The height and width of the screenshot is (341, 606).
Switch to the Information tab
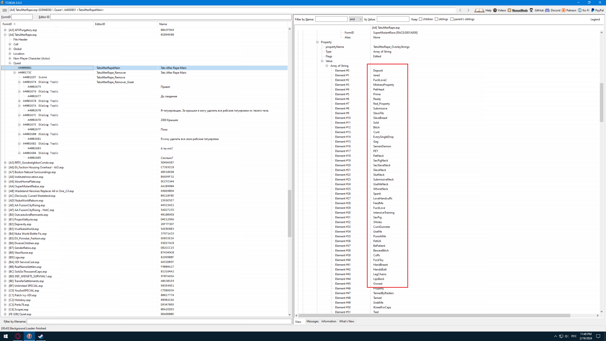pos(329,321)
